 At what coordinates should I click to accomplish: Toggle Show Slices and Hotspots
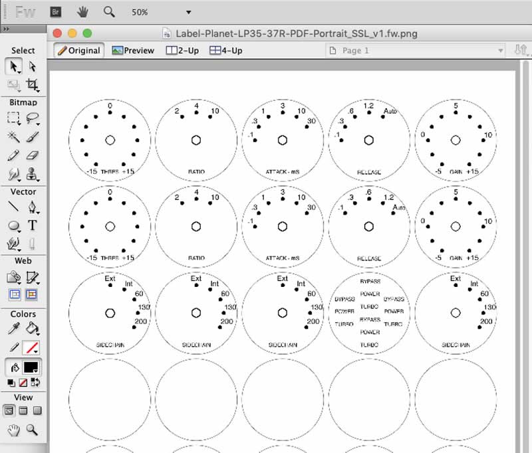click(x=32, y=294)
